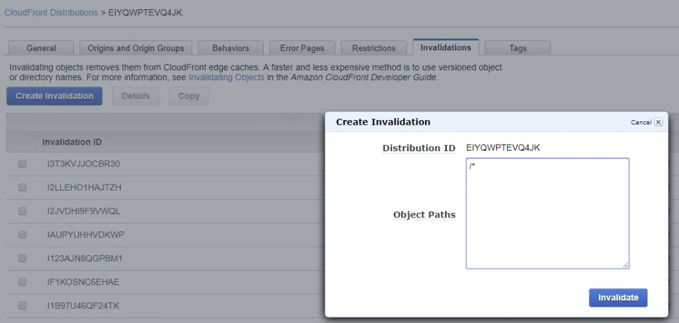The height and width of the screenshot is (323, 679).
Task: Switch to Origins and Origin Groups tab
Action: click(136, 48)
